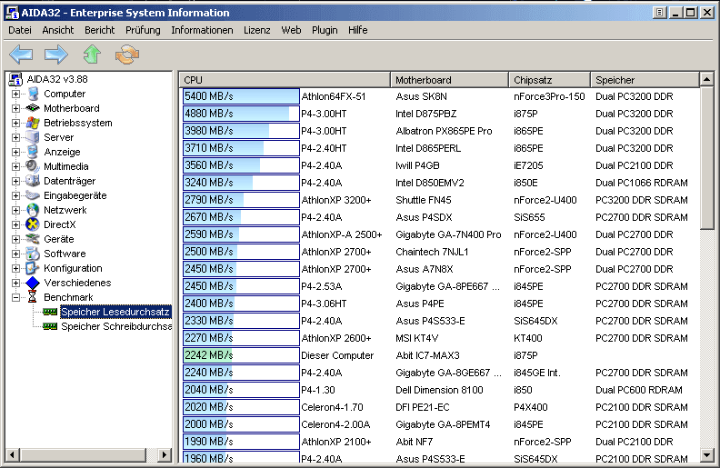Sort by the Speicher column header
Image resolution: width=720 pixels, height=468 pixels.
coord(645,80)
